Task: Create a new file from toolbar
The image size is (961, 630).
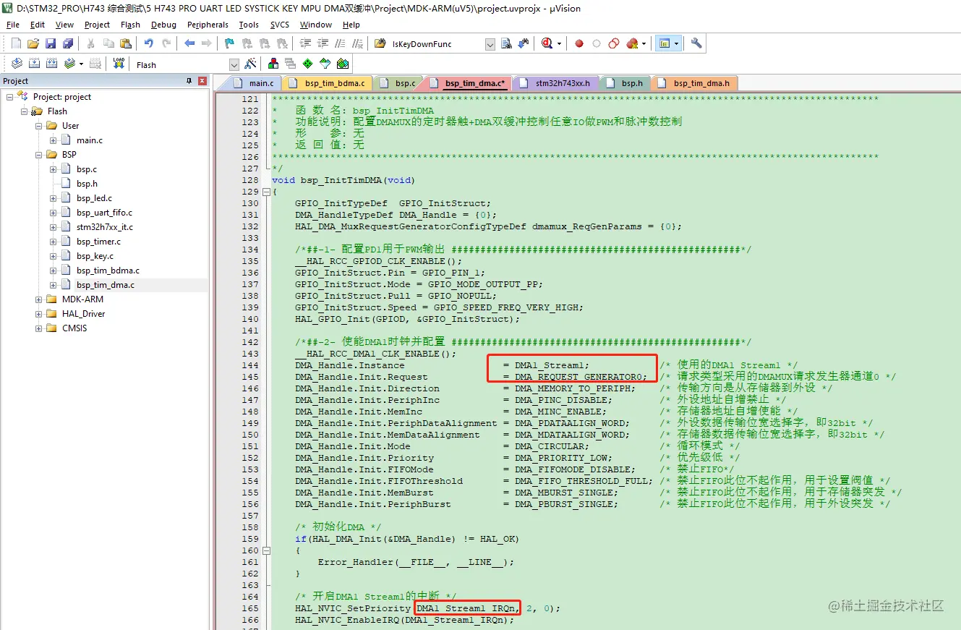Action: pyautogui.click(x=16, y=43)
